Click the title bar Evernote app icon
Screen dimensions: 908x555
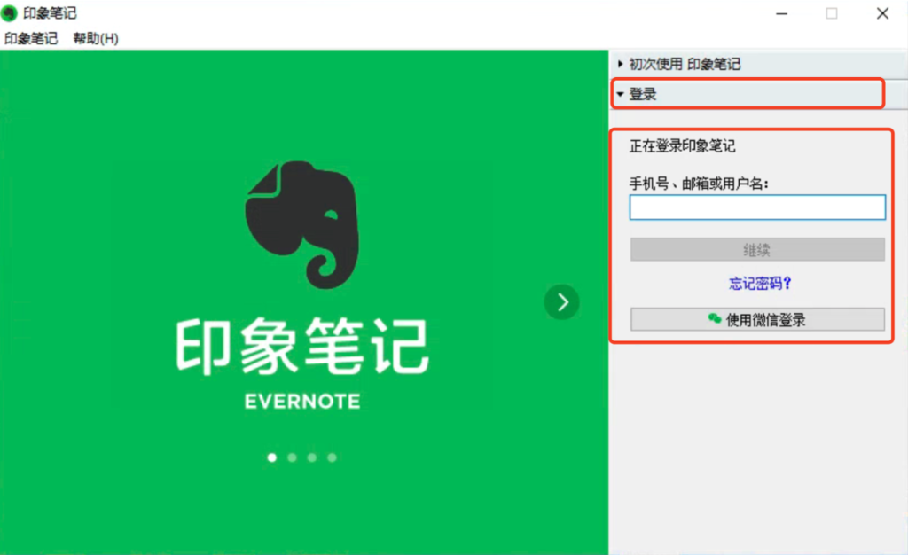pyautogui.click(x=9, y=12)
